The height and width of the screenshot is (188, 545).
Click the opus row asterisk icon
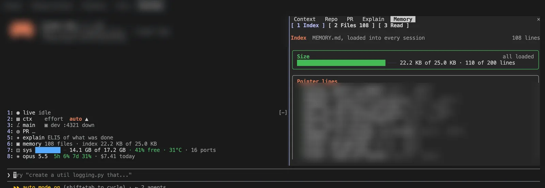(x=18, y=157)
